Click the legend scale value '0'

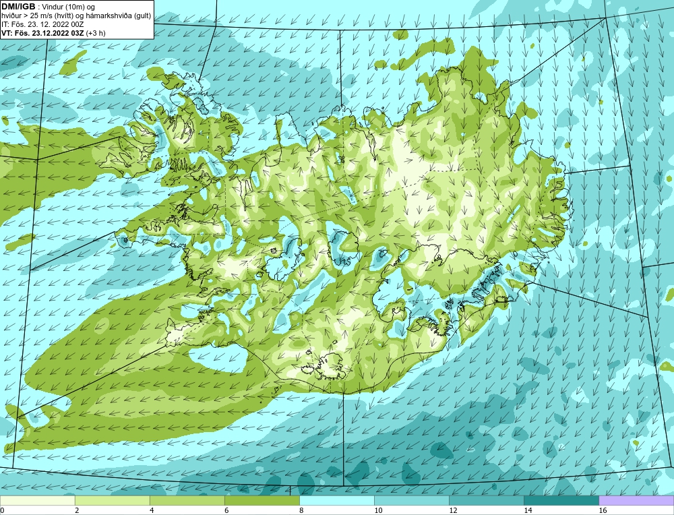coord(2,510)
